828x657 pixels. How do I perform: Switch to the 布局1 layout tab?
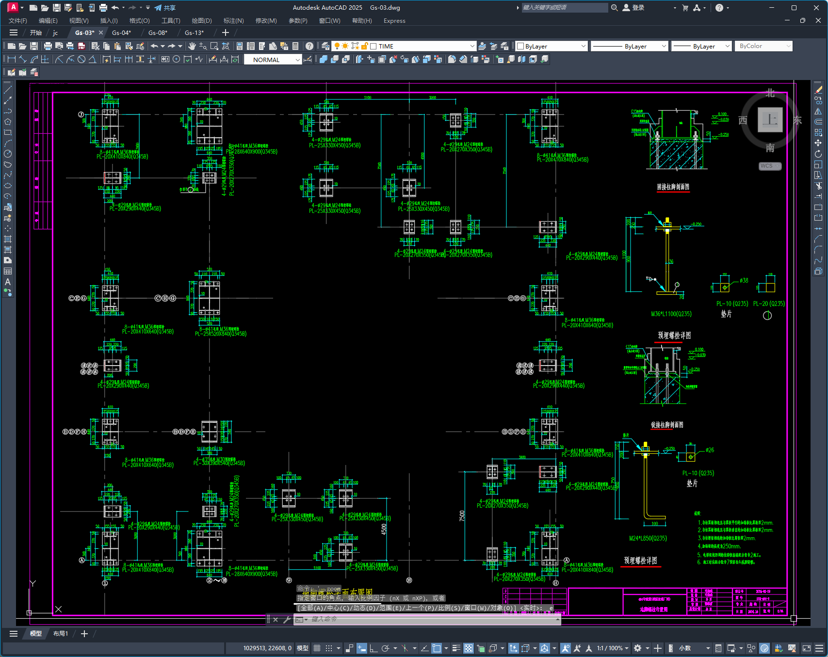(x=61, y=634)
